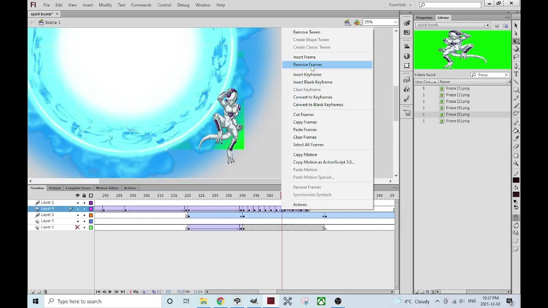Select the Rectangle tool
The width and height of the screenshot is (548, 308).
(x=516, y=90)
